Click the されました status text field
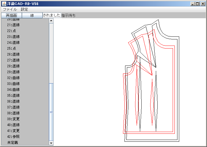Screen dimensions: 207x147 click(x=52, y=15)
